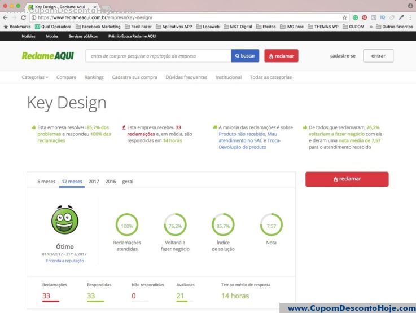Click the Avaliadas count 21

click(x=180, y=296)
